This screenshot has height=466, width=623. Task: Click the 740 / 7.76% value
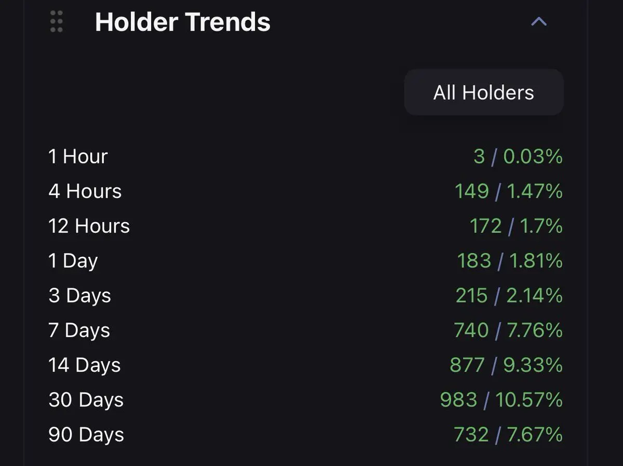click(x=508, y=330)
